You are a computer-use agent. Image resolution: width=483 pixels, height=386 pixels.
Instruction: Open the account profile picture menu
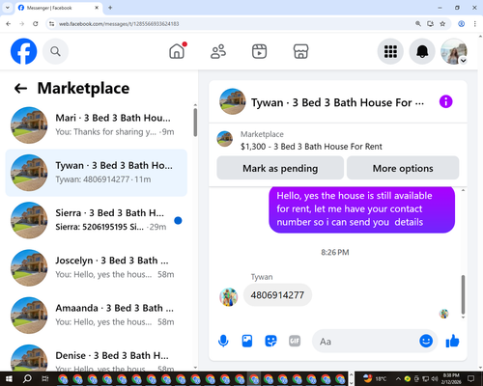(454, 51)
